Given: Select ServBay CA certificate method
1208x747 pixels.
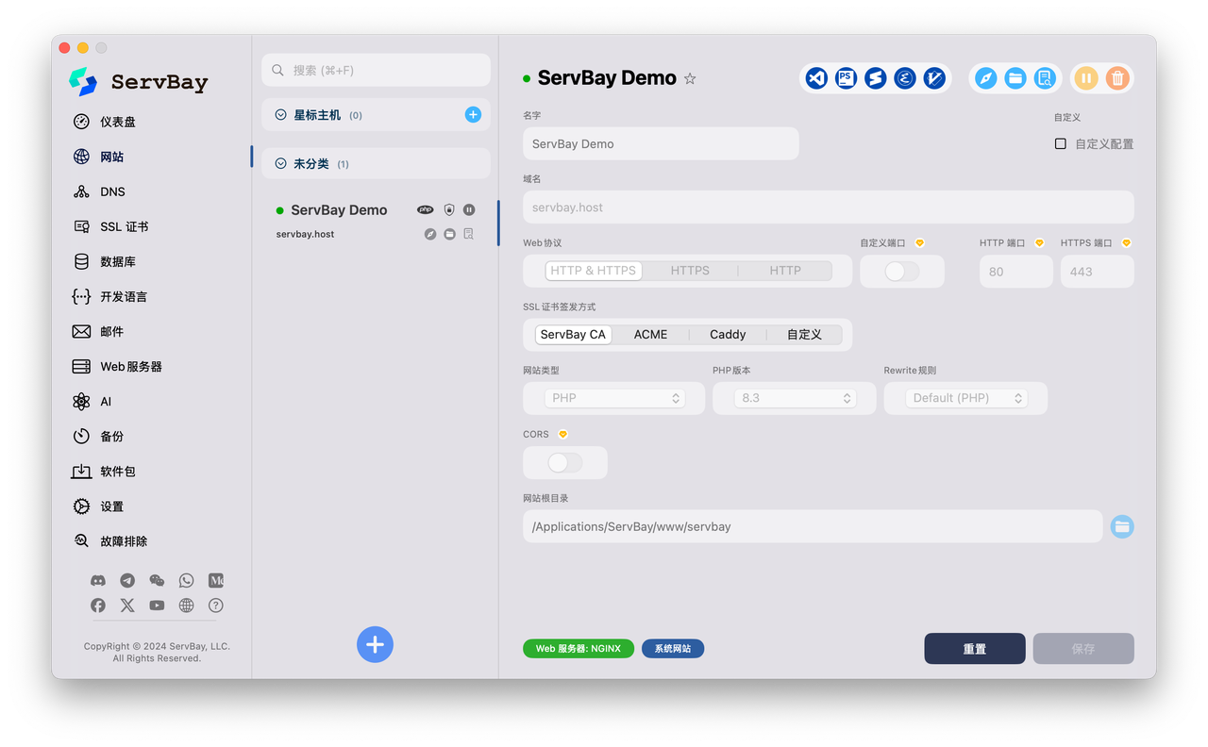Looking at the screenshot, I should coord(573,335).
